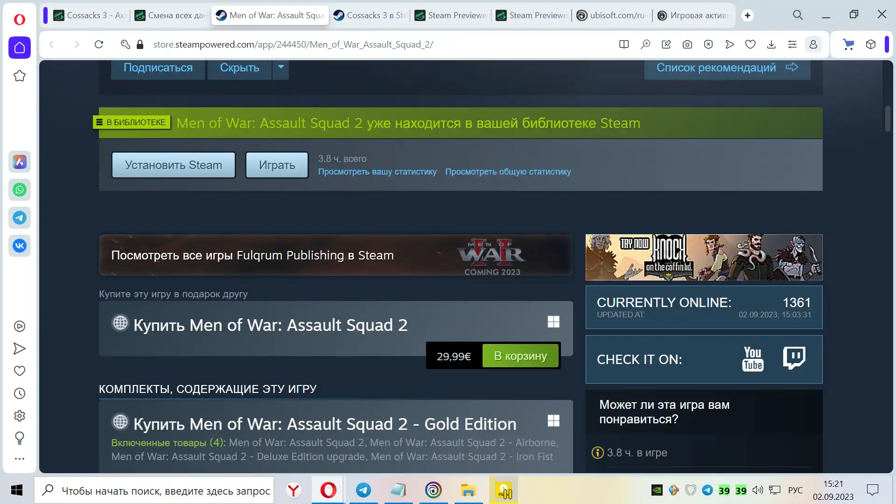Switch to Cossacks 3 - Ак tab
Viewport: 896px width, 504px height.
90,15
